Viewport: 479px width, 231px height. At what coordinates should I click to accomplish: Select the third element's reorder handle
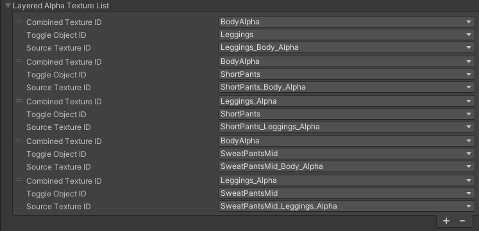19,101
